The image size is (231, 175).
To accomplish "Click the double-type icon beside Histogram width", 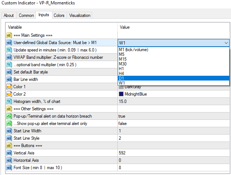I will [x=10, y=101].
